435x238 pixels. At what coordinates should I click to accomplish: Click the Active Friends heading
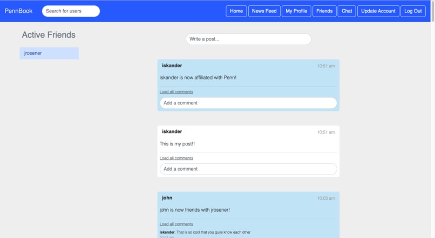pyautogui.click(x=49, y=35)
